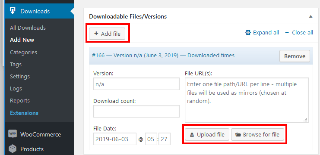Click the minus icon beside Close all
The width and height of the screenshot is (320, 155).
coord(287,33)
